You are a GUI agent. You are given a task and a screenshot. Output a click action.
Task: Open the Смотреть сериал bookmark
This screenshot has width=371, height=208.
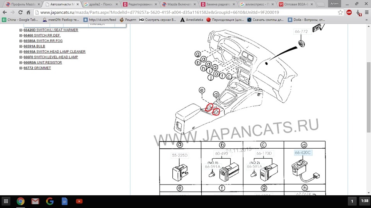[x=158, y=20]
